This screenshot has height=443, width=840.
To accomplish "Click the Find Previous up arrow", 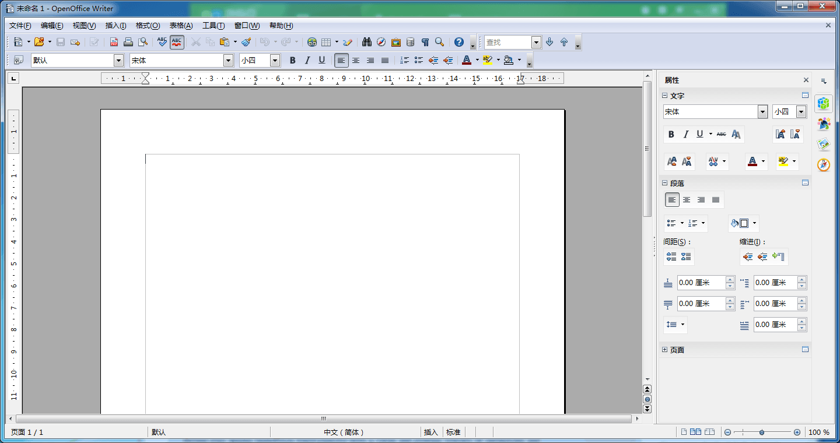I will click(564, 42).
